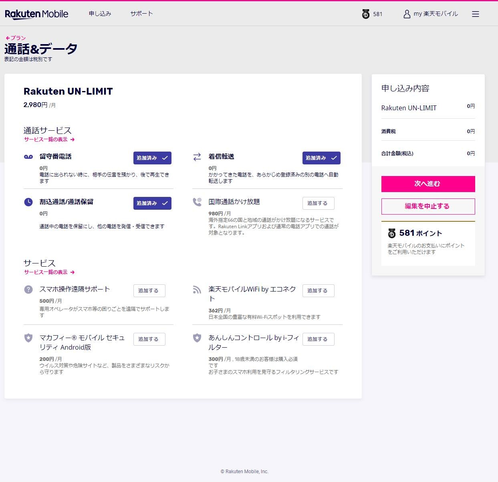This screenshot has height=482, width=498.
Task: Click the voicemail icon next to 留守番電話
Action: (28, 157)
